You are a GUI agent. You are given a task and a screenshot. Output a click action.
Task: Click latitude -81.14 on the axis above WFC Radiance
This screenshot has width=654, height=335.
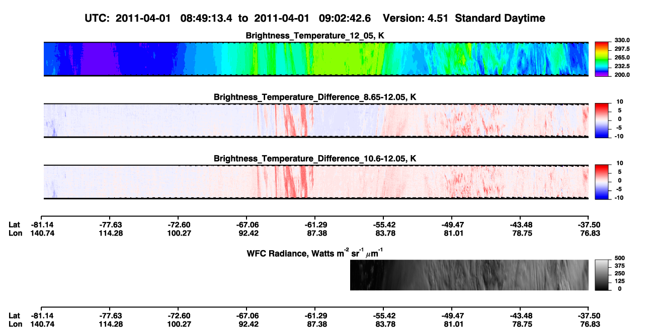pyautogui.click(x=42, y=225)
